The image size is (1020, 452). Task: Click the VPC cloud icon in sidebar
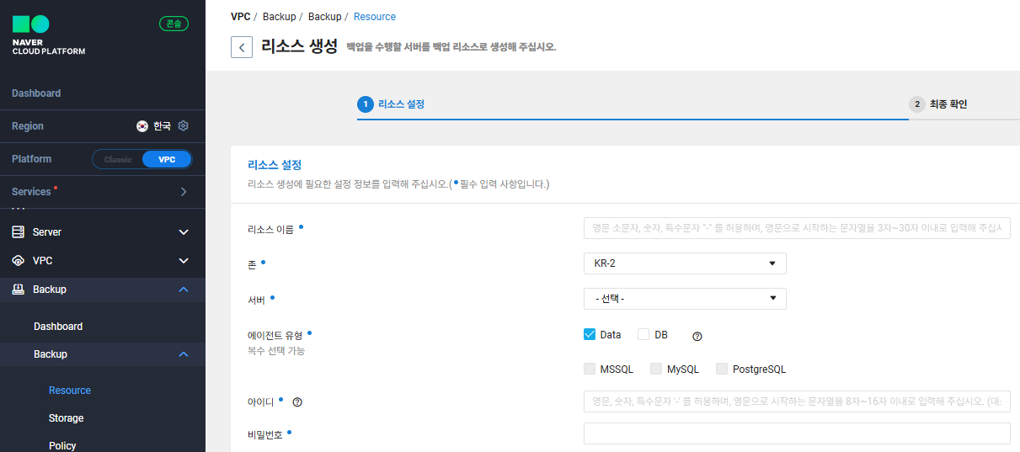(18, 261)
